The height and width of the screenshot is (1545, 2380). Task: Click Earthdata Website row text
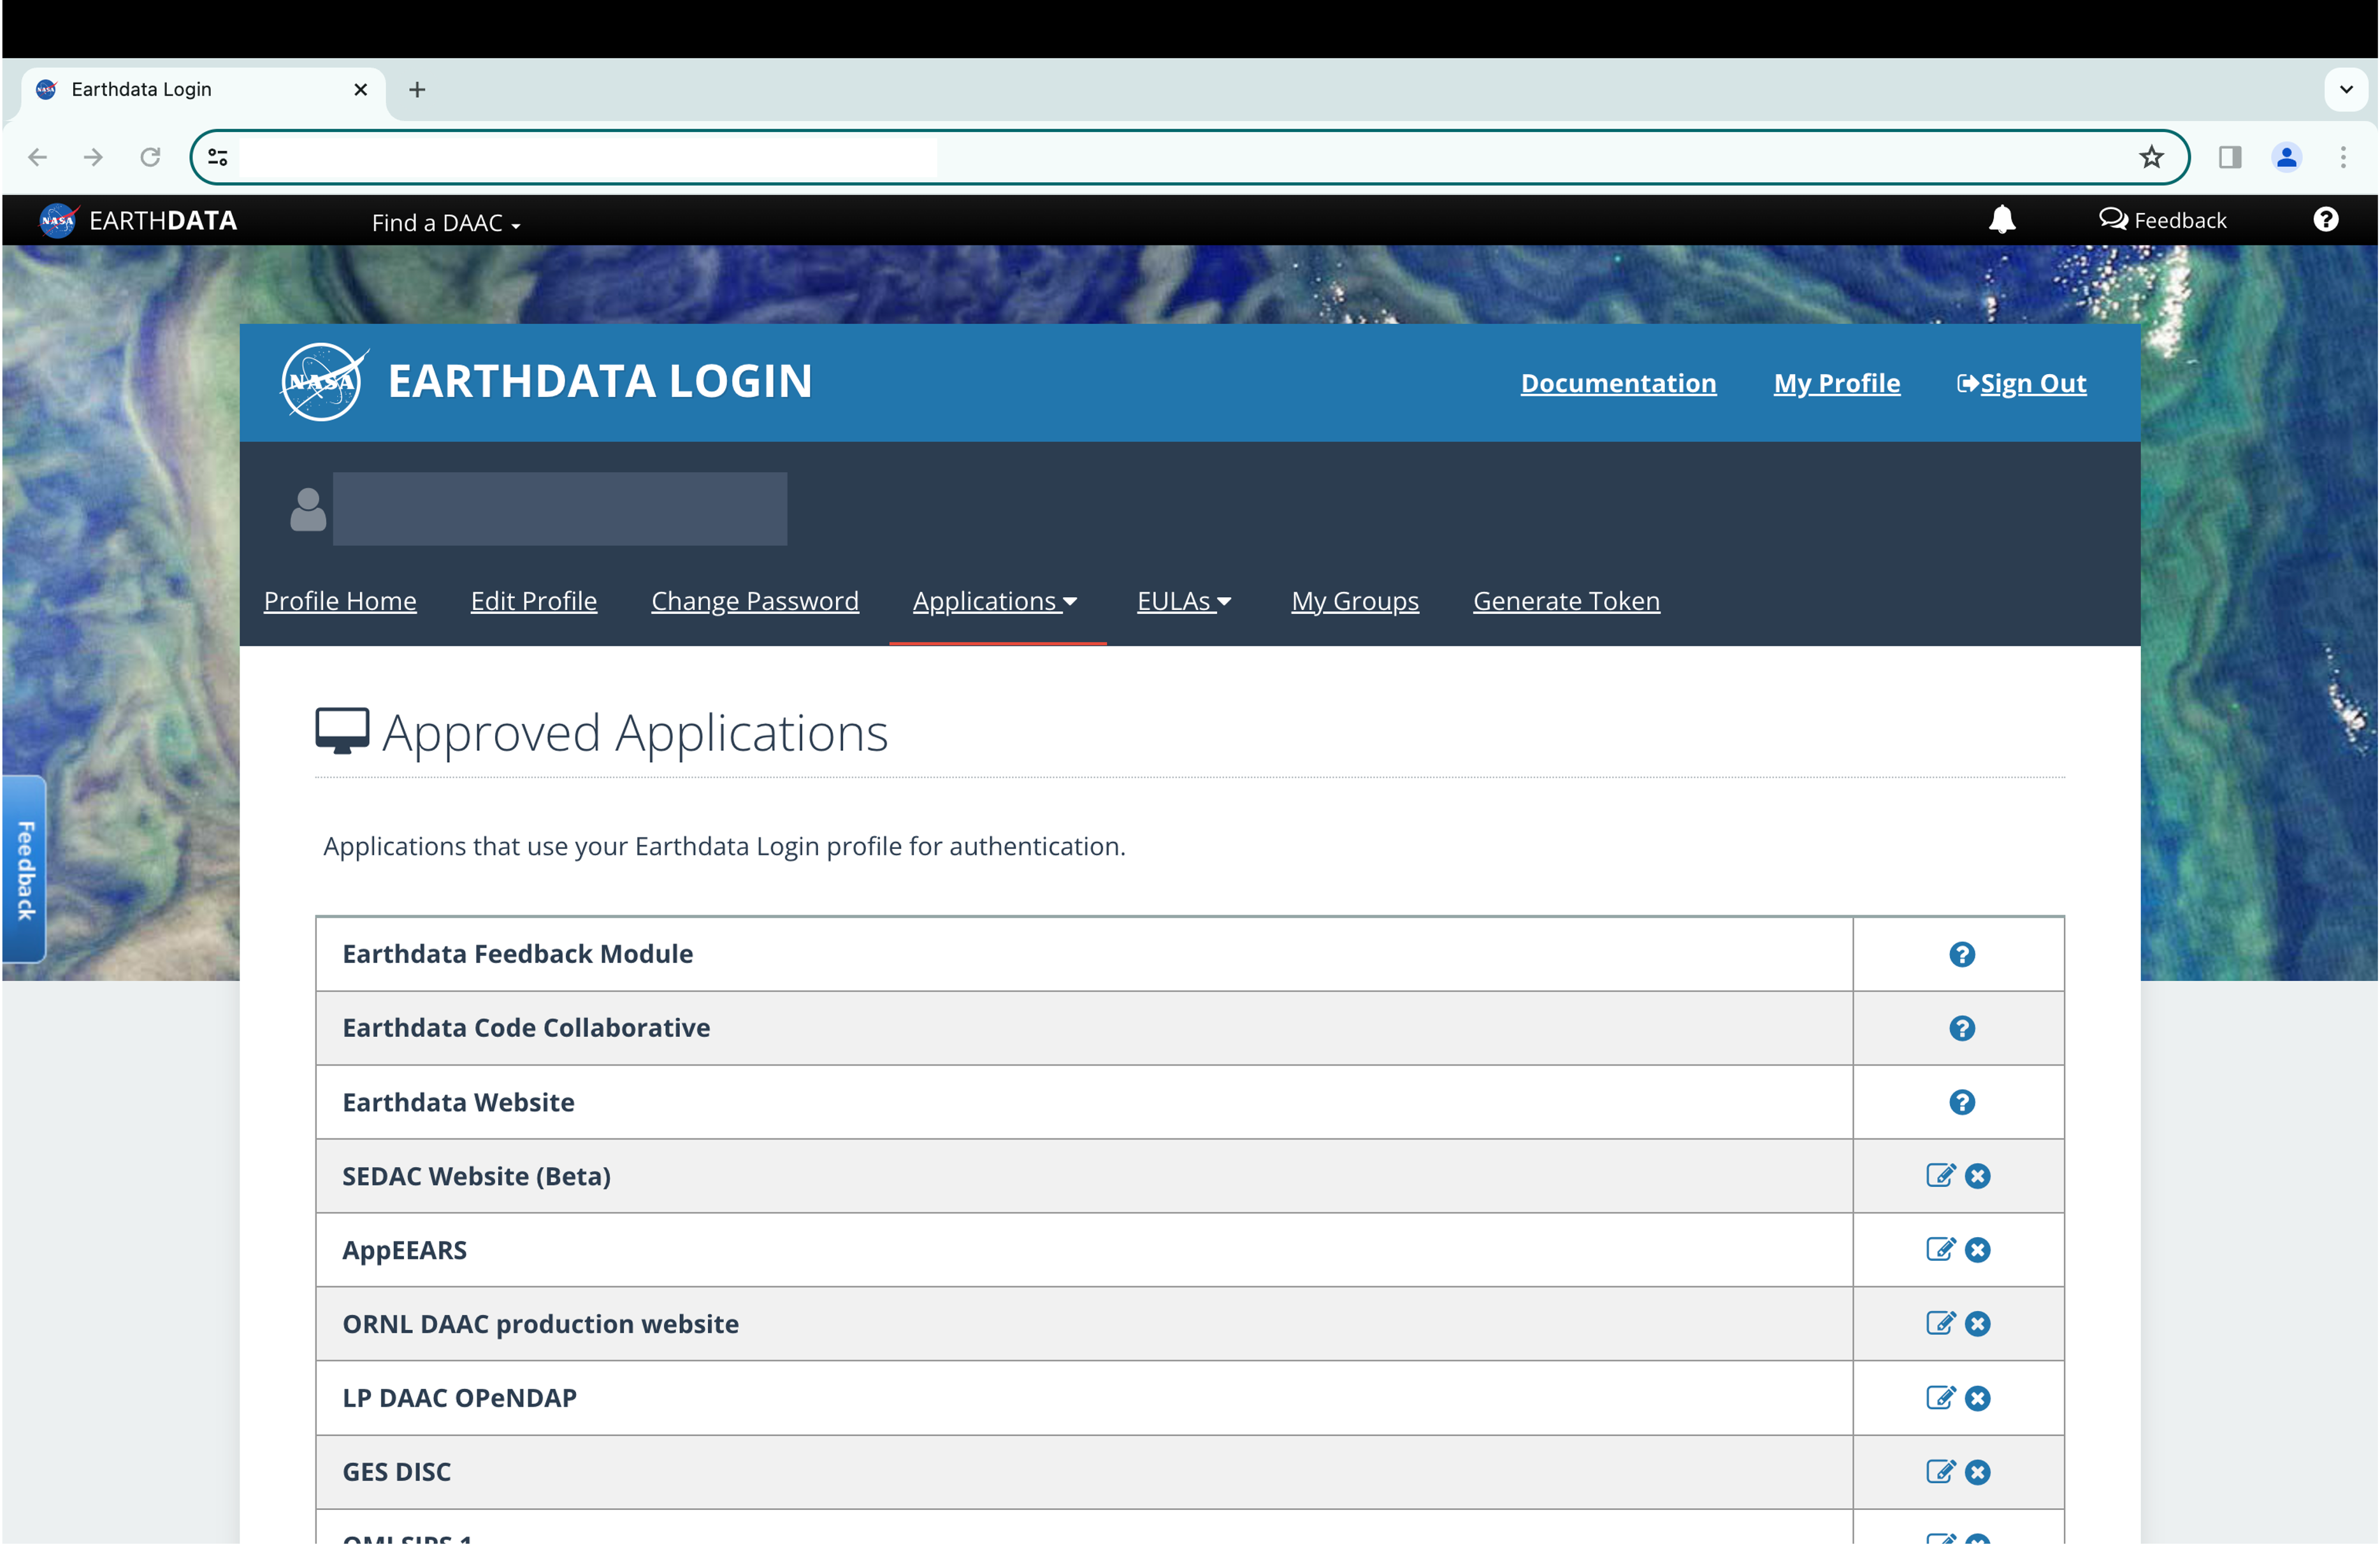(458, 1102)
